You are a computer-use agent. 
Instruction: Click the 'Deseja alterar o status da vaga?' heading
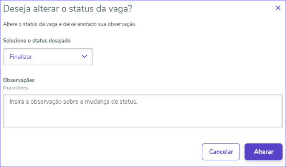pos(68,9)
